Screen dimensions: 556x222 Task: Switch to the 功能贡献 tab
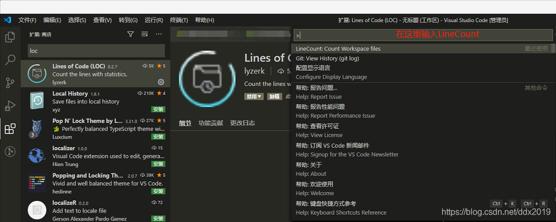[210, 123]
